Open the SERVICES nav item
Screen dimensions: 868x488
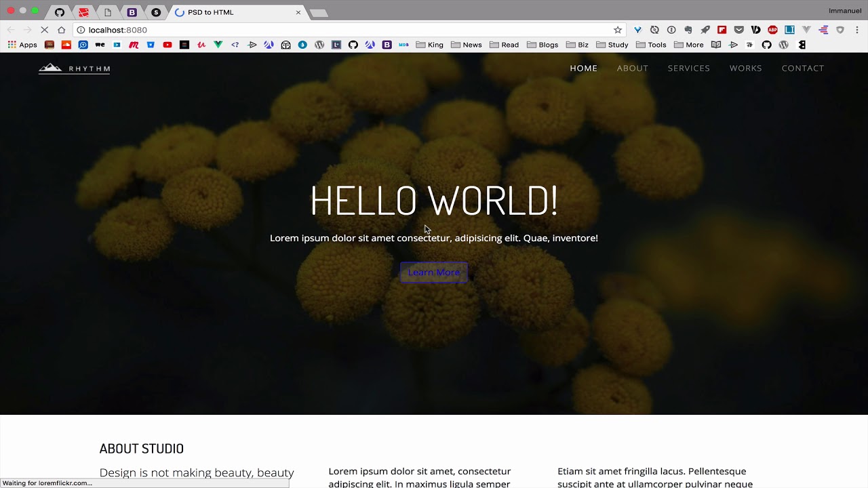(688, 68)
